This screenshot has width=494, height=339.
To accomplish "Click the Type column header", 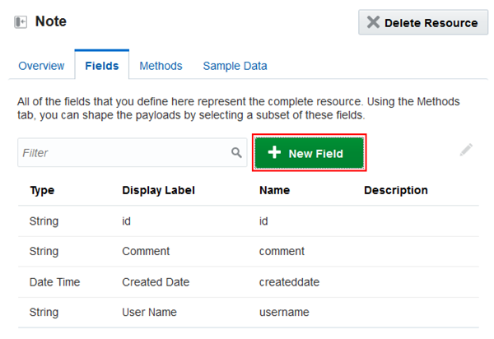I will pos(42,190).
